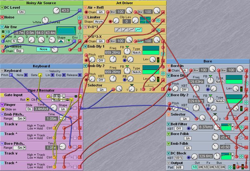Click the Keyboard Gate output connector
The height and width of the screenshot is (171, 250).
40,75
